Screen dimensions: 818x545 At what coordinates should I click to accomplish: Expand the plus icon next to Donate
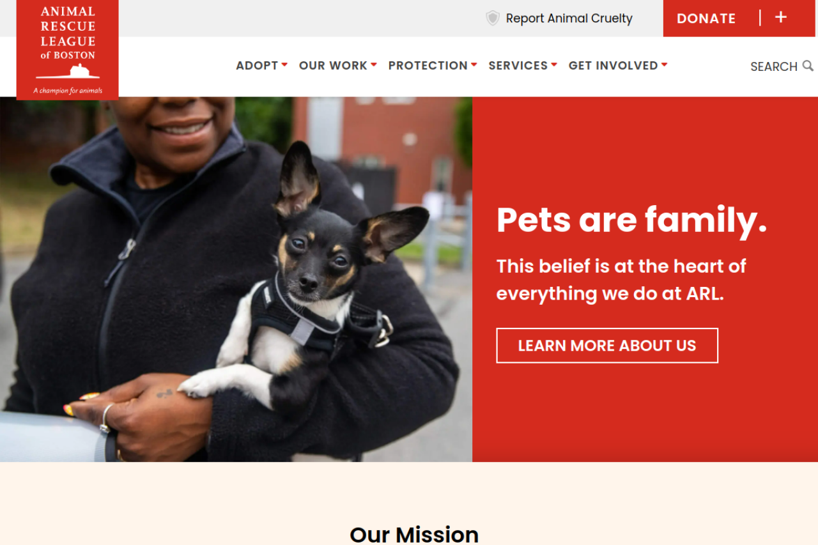[x=781, y=17]
